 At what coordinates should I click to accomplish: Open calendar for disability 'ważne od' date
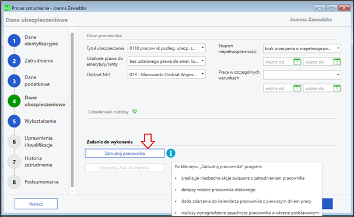click(297, 62)
